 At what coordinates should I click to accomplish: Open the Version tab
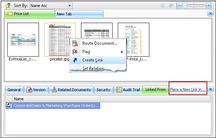(x=36, y=90)
